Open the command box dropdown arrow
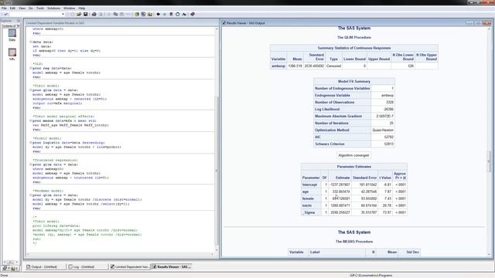This screenshot has height=278, width=495. coord(63,14)
